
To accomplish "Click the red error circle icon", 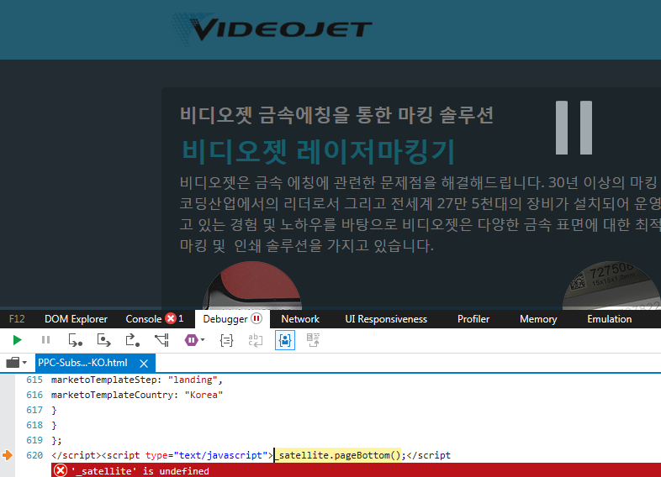I will pyautogui.click(x=61, y=470).
